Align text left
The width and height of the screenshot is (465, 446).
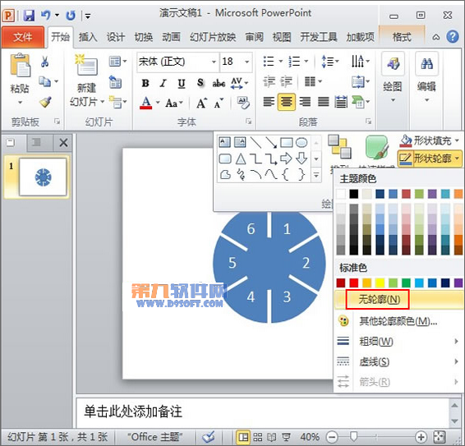(269, 102)
